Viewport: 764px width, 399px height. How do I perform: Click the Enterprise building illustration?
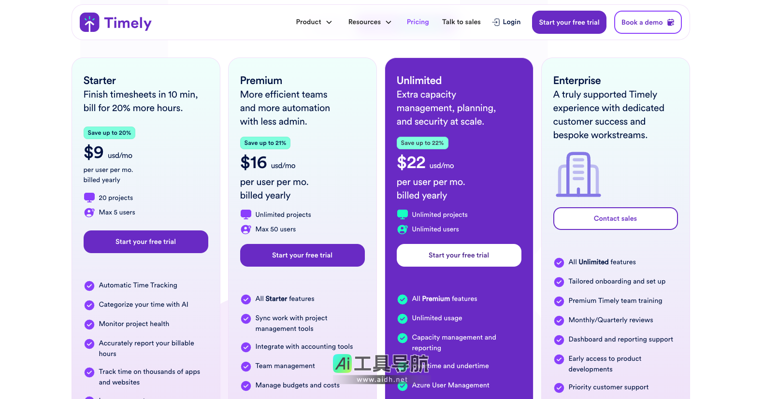click(578, 174)
